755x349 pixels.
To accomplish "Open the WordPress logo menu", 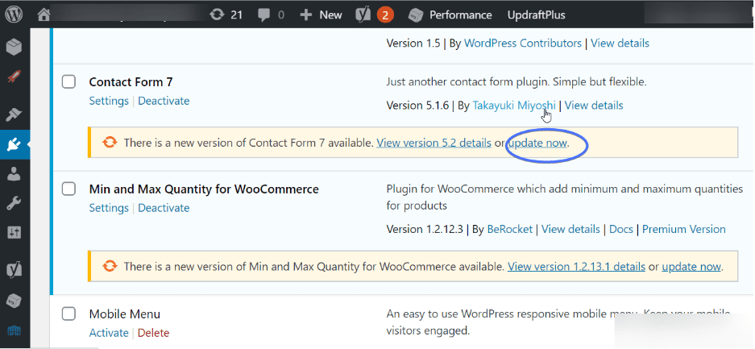I will [15, 15].
